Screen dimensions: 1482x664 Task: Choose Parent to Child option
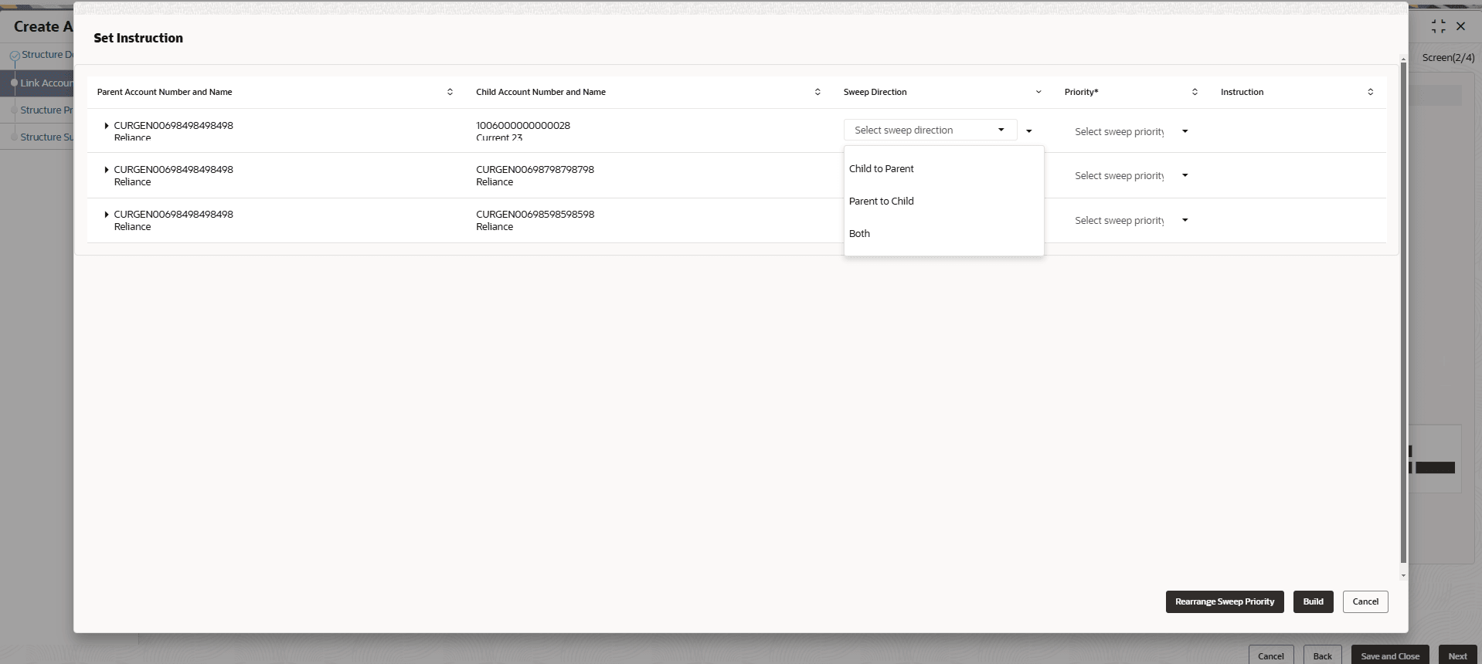(882, 202)
